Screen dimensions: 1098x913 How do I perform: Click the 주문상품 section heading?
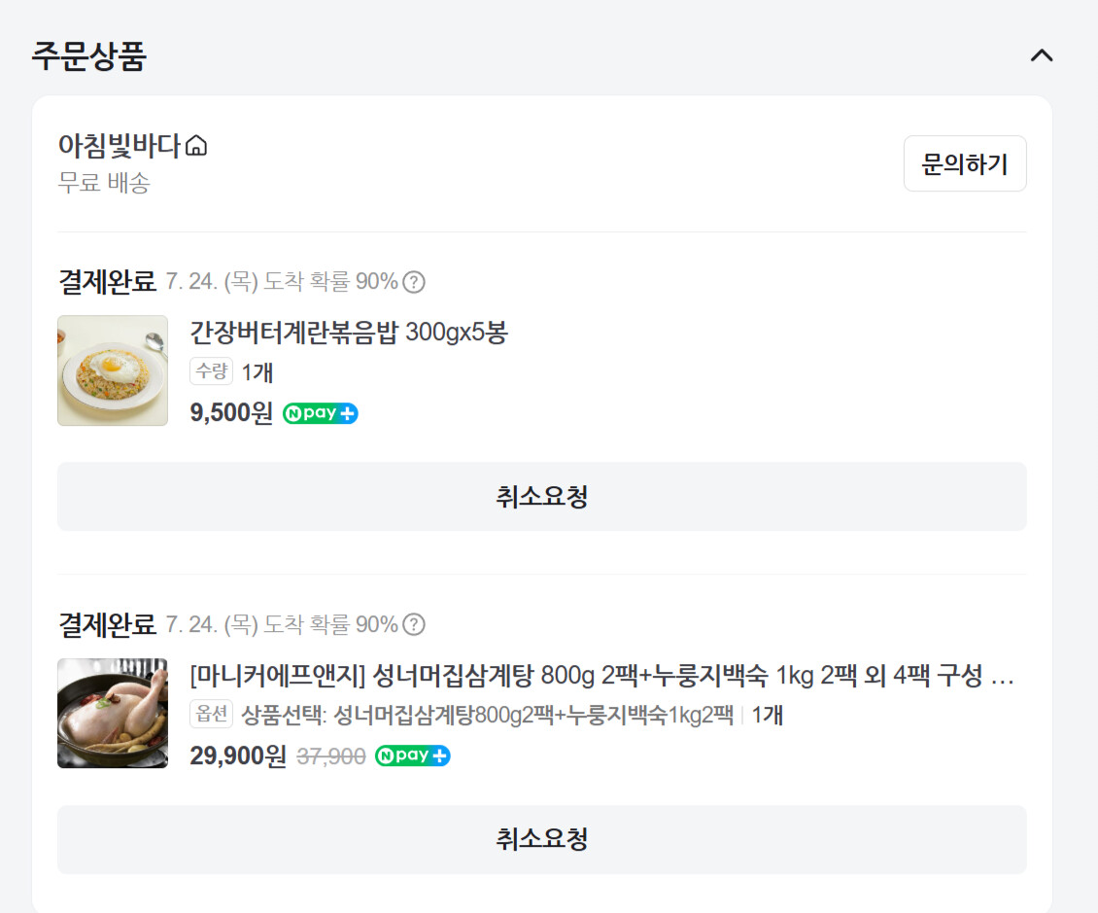(88, 55)
